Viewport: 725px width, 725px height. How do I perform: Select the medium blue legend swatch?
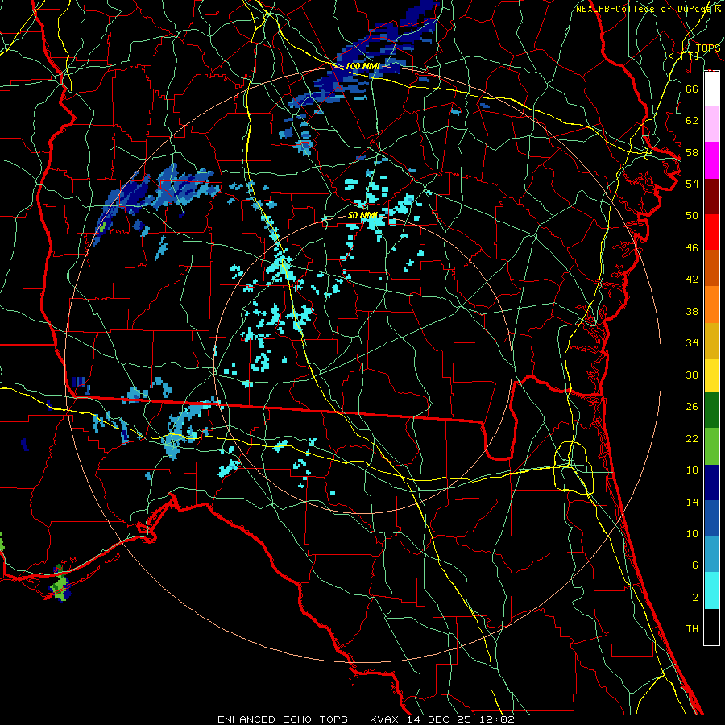[x=711, y=518]
